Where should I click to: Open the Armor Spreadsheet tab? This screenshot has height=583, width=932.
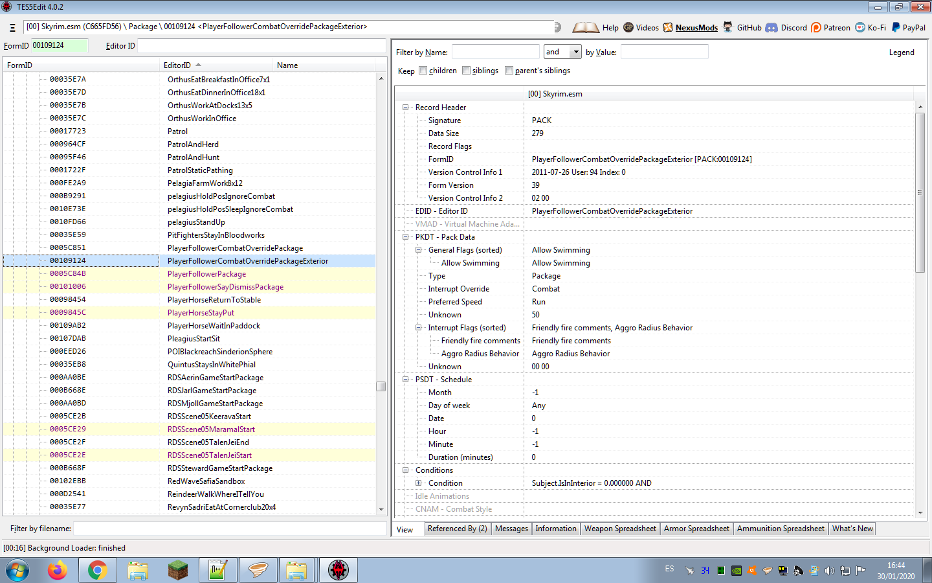(696, 529)
